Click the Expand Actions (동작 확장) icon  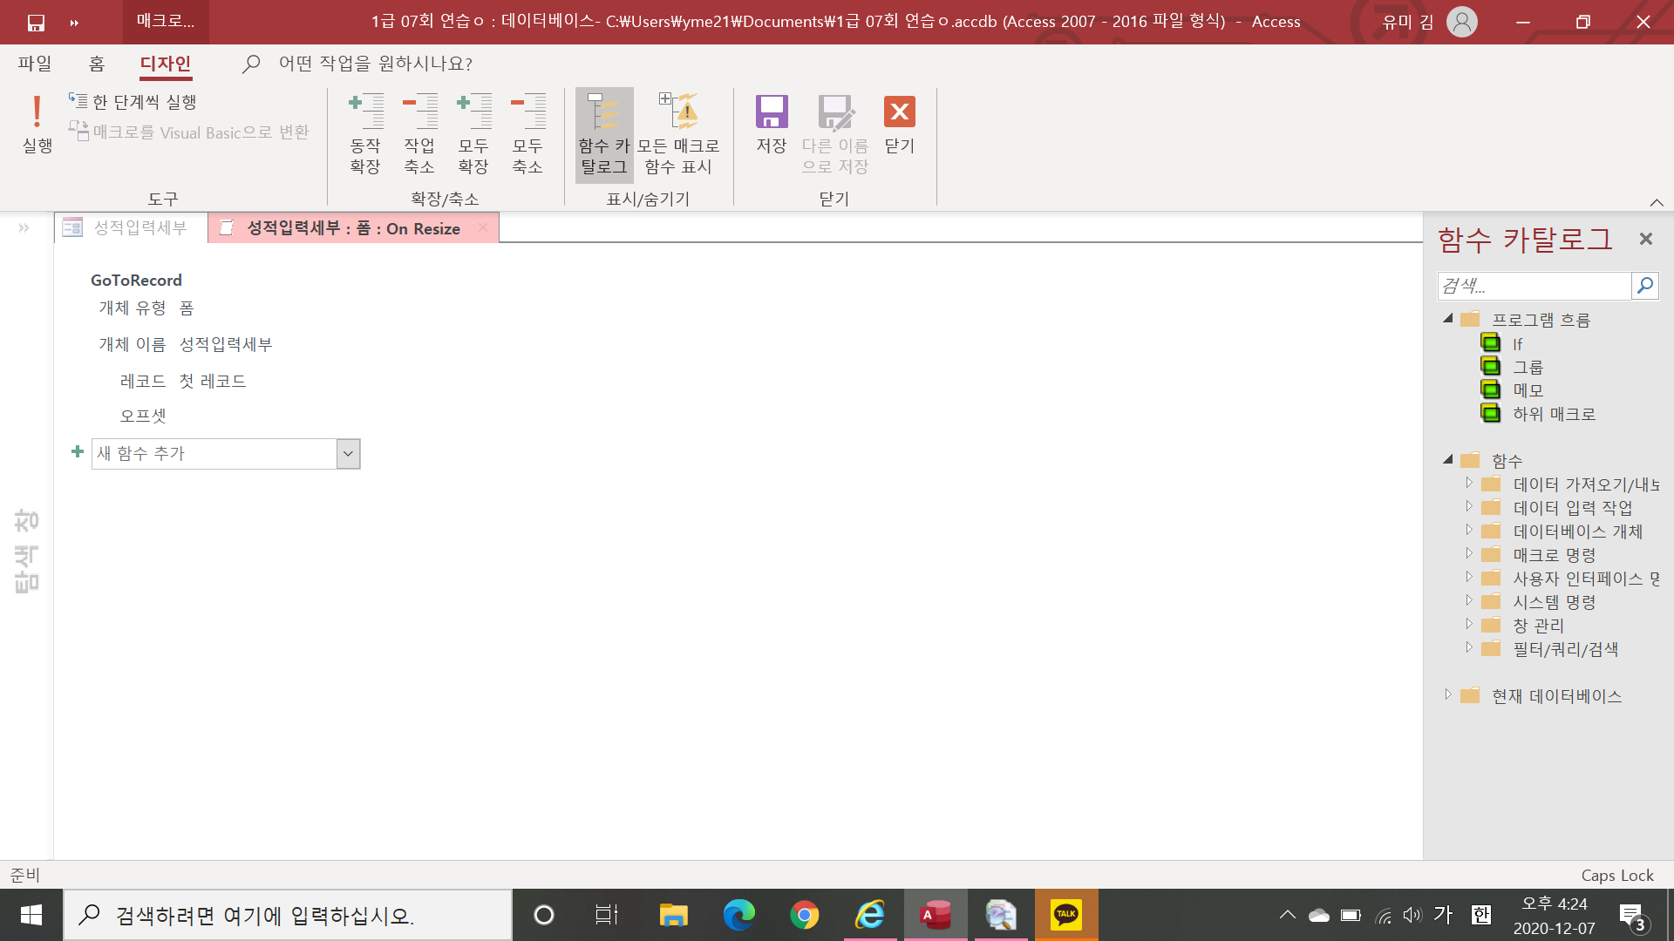click(x=366, y=113)
